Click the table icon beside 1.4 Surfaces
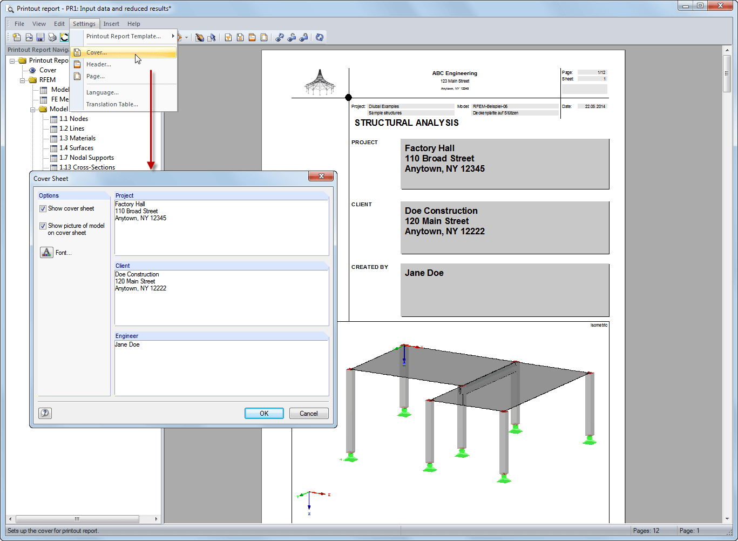The image size is (738, 541). tap(53, 148)
